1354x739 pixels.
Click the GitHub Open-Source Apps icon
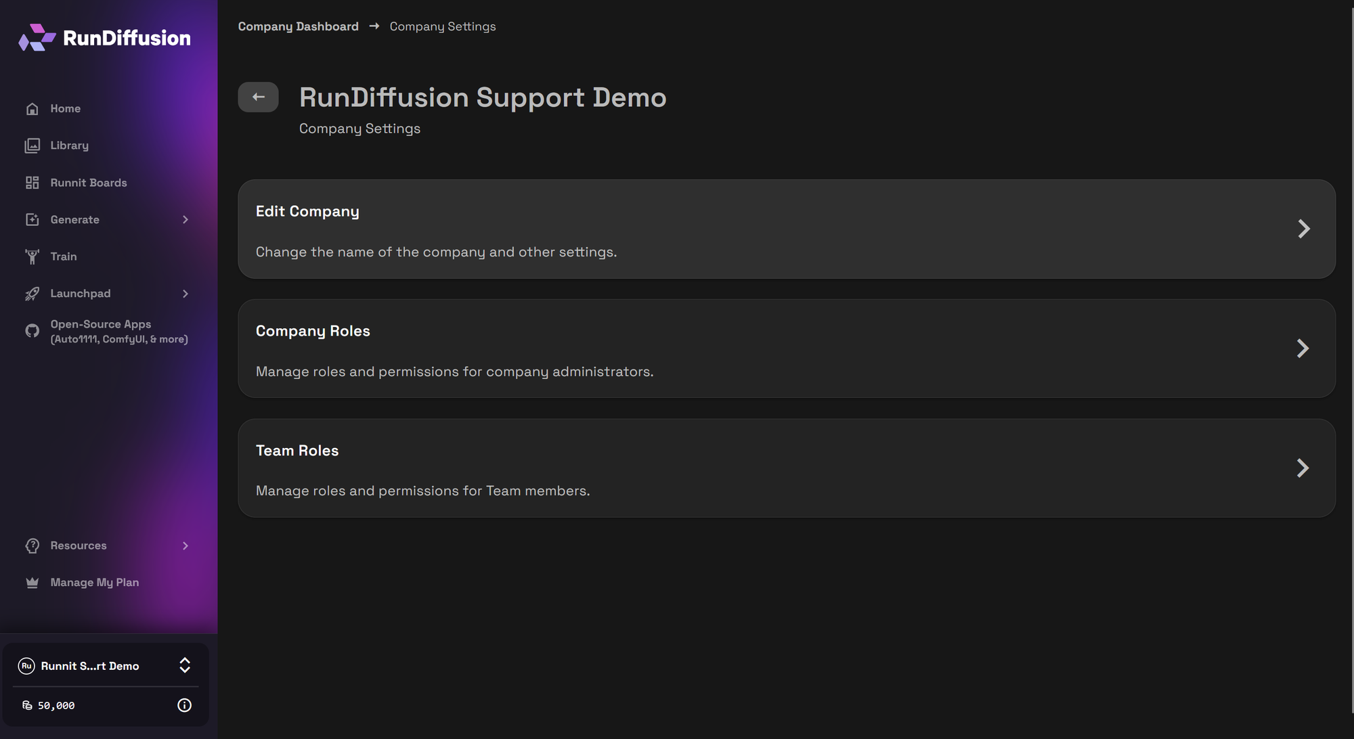(x=32, y=331)
